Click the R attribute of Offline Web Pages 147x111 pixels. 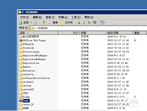tap(135, 40)
